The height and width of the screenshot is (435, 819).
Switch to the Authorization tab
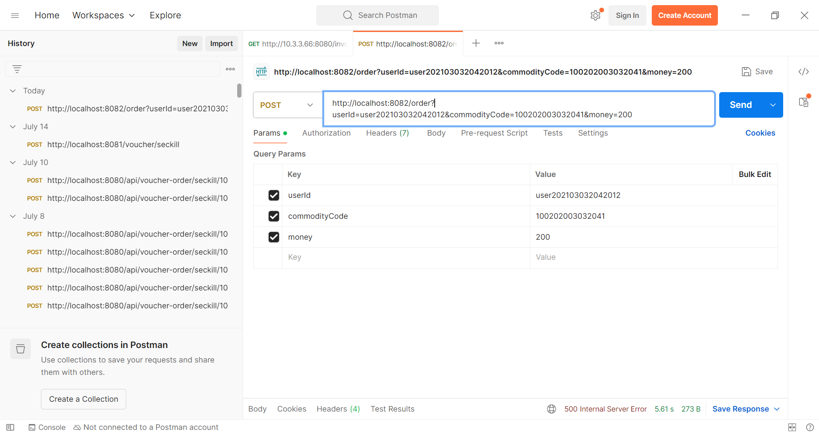(326, 133)
